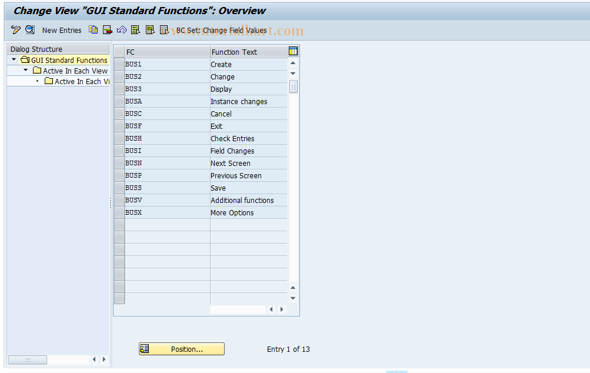Click the Delete row icon
Screen dimensions: 590x373
point(107,30)
